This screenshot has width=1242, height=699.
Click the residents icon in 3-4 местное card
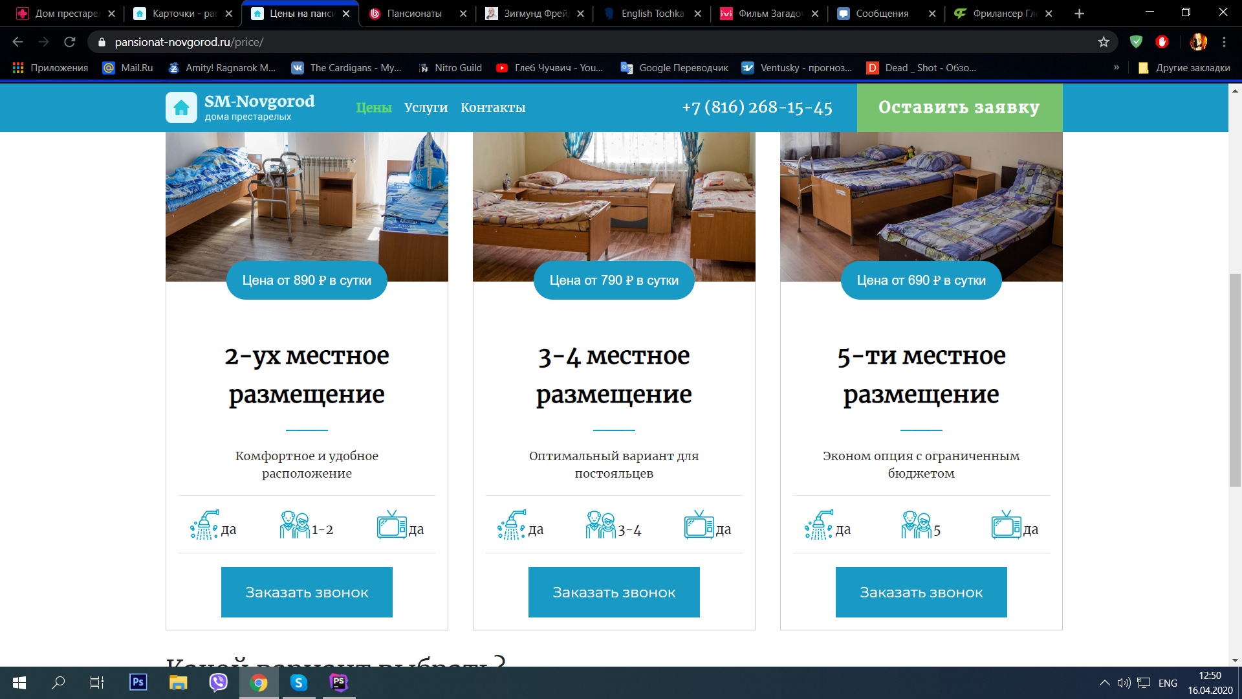point(601,525)
